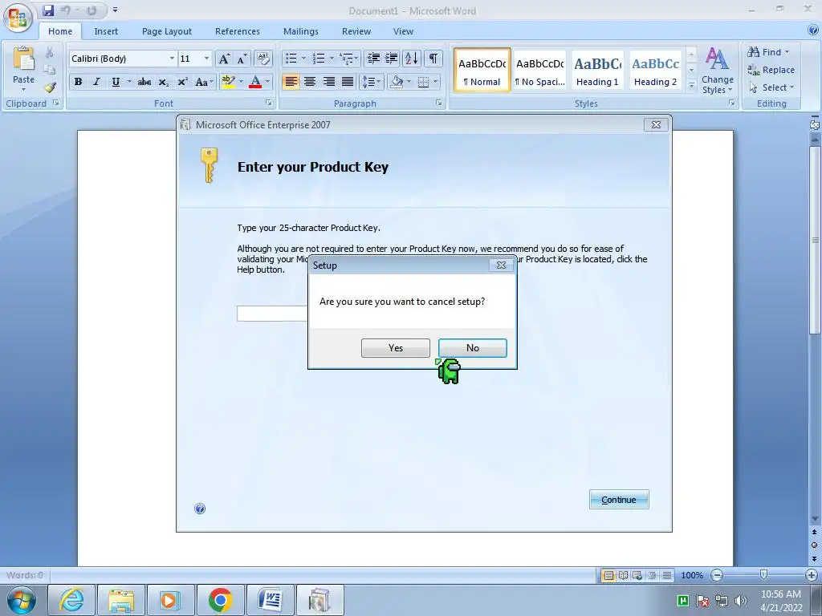Open font size dropdown

[x=206, y=59]
